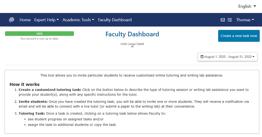
Task: Click the bold Invite students label
Action: click(33, 102)
